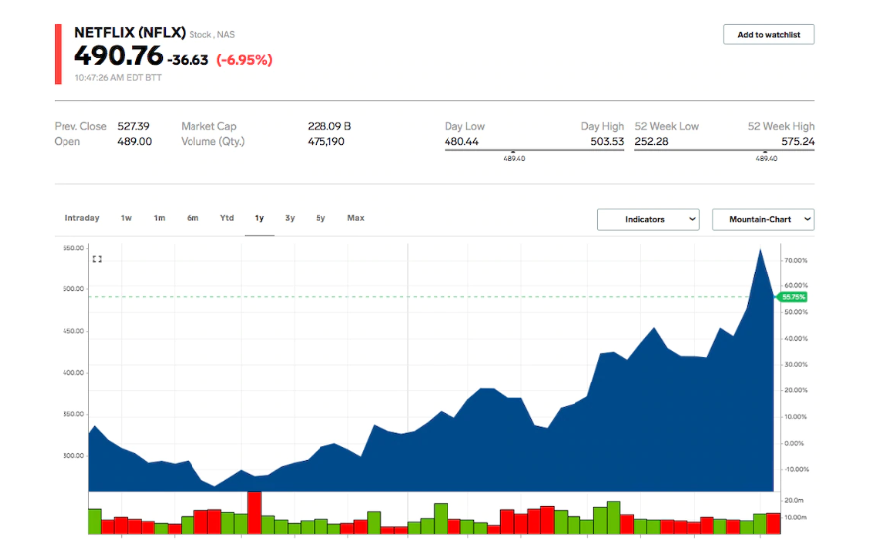895x545 pixels.
Task: Click the Day range slider bar
Action: coord(534,150)
